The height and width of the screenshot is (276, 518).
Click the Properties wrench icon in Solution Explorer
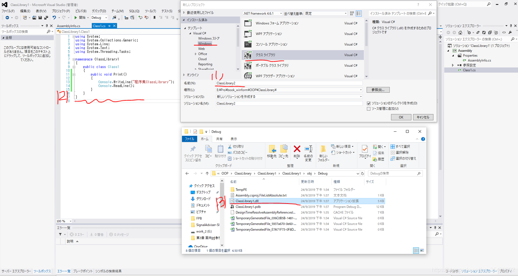pos(510,32)
